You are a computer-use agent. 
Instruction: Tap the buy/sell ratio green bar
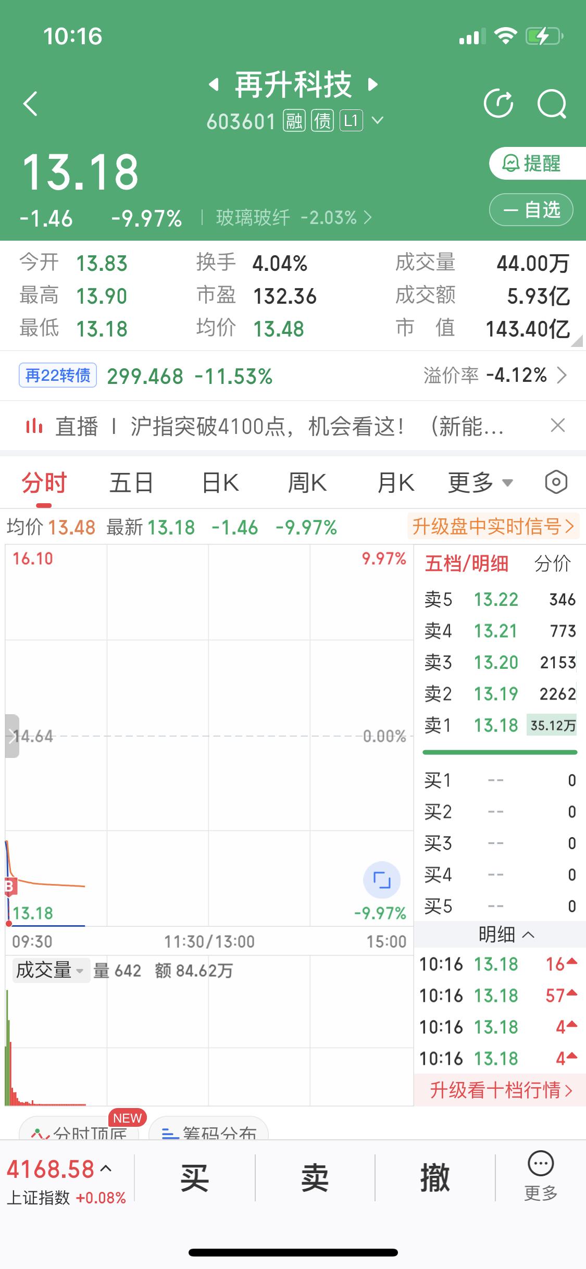tap(500, 752)
